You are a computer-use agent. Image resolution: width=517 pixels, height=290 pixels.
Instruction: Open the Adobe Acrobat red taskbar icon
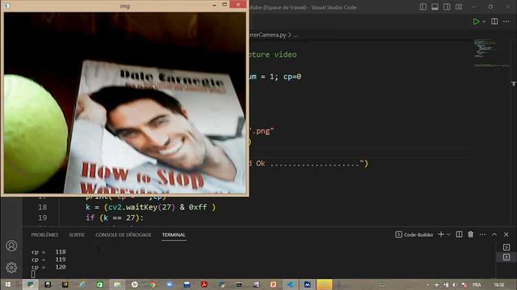[x=204, y=284]
